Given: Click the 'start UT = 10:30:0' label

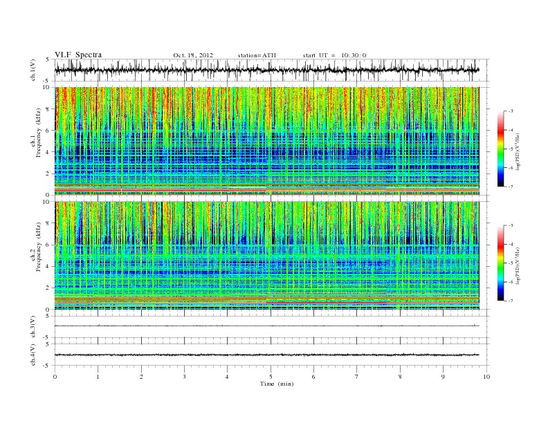Looking at the screenshot, I should (334, 55).
